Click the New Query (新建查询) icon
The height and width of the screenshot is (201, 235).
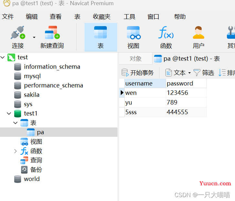[x=52, y=33]
